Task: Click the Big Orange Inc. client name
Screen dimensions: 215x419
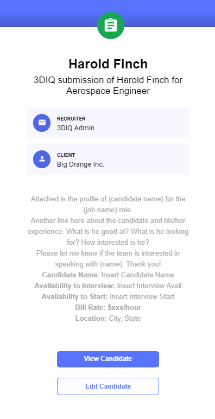Action: [x=80, y=164]
